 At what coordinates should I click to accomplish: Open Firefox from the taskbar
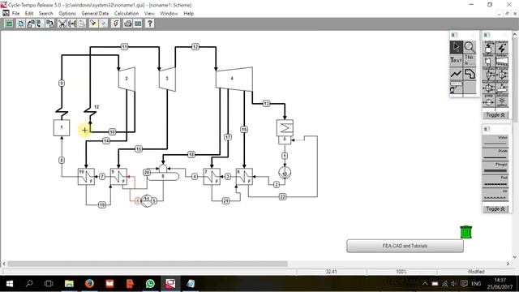89,284
